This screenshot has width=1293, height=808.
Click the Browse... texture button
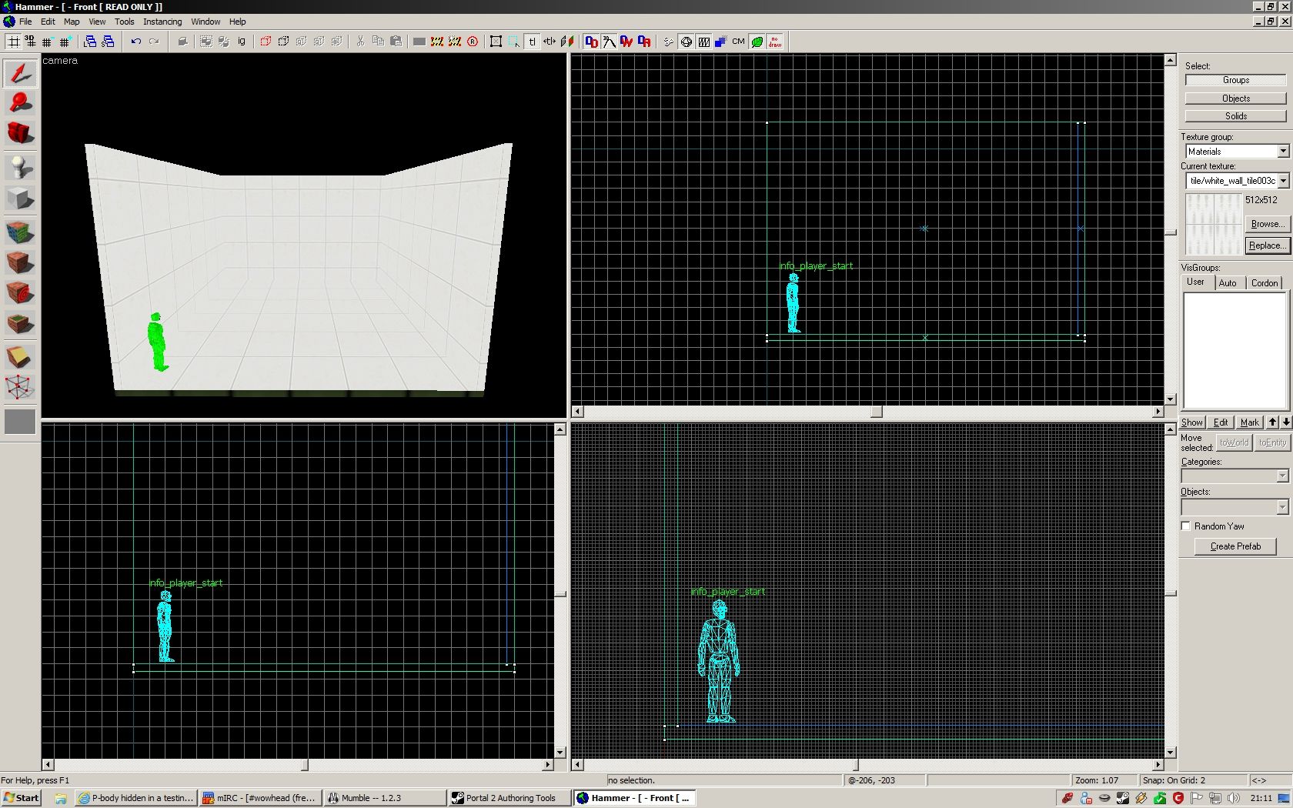click(1266, 224)
